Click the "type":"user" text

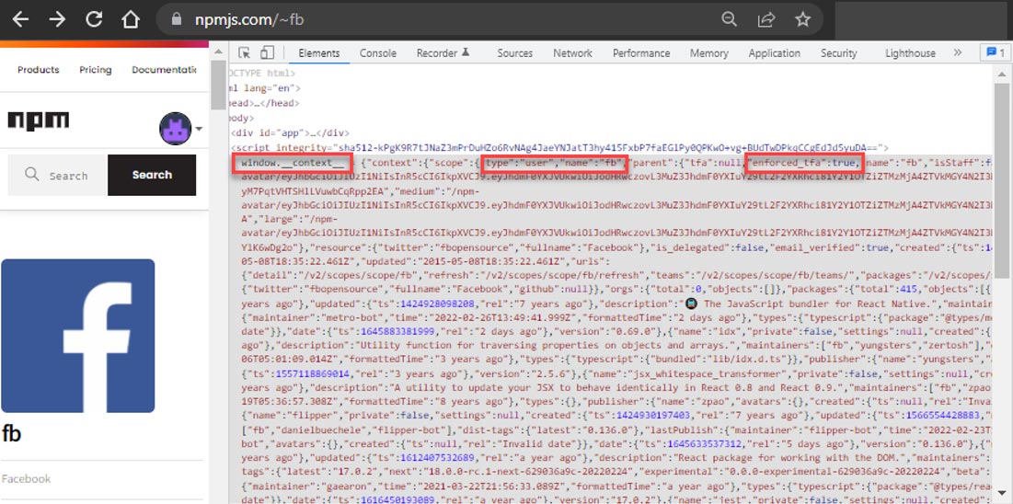522,163
